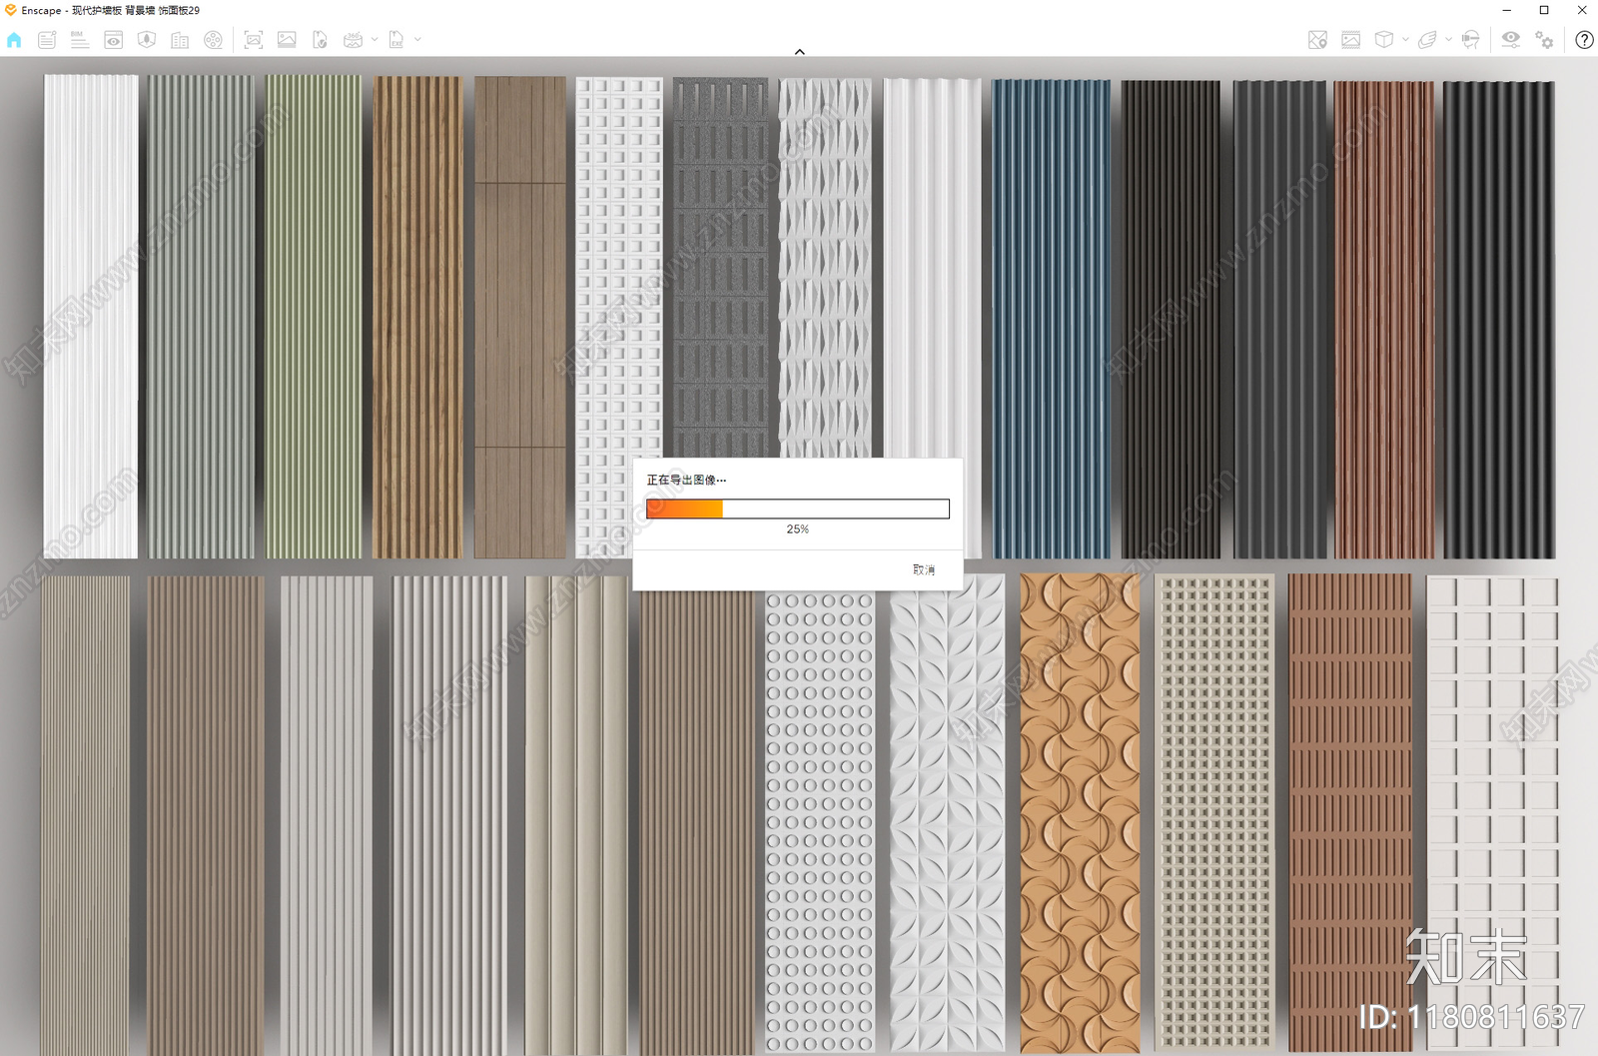Select the orange floral embossed panel

(x=1080, y=812)
